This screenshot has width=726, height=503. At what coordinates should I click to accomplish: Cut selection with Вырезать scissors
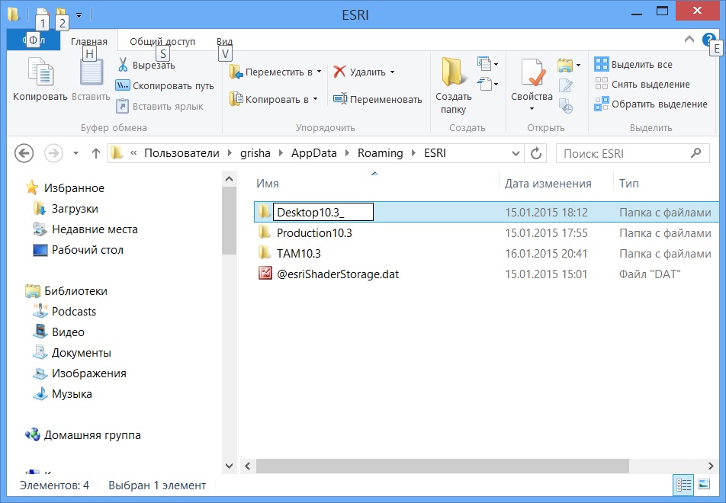pos(146,65)
